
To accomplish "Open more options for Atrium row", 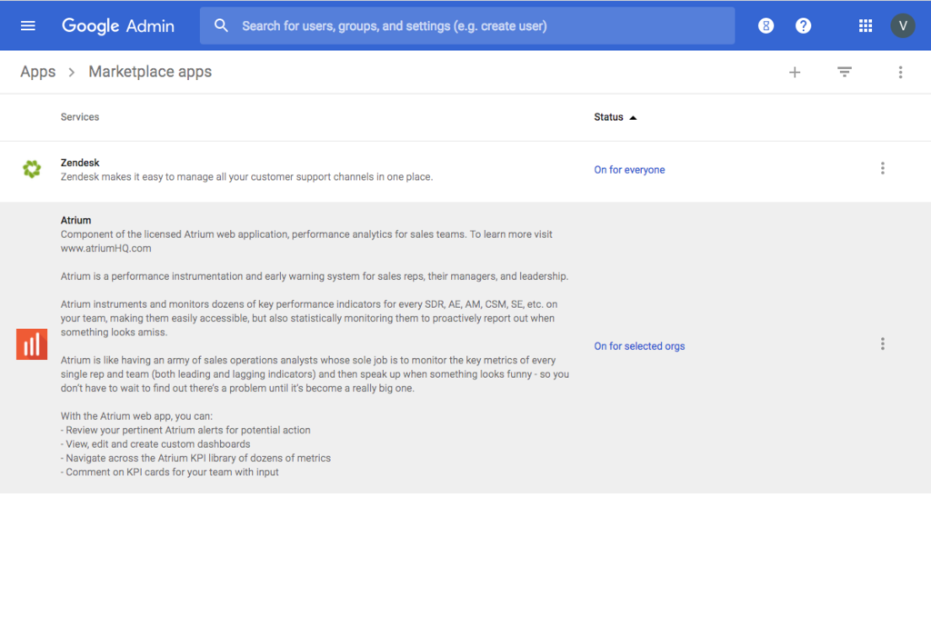I will point(882,344).
